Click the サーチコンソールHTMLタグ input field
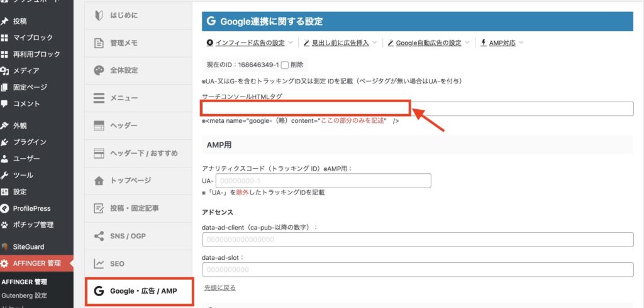Image resolution: width=644 pixels, height=308 pixels. 418,109
